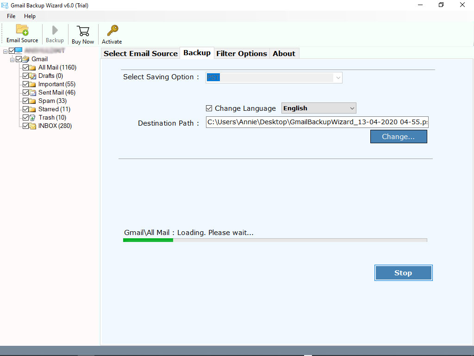Image resolution: width=474 pixels, height=356 pixels.
Task: Click the 'Destination Path :' label
Action: (x=168, y=123)
